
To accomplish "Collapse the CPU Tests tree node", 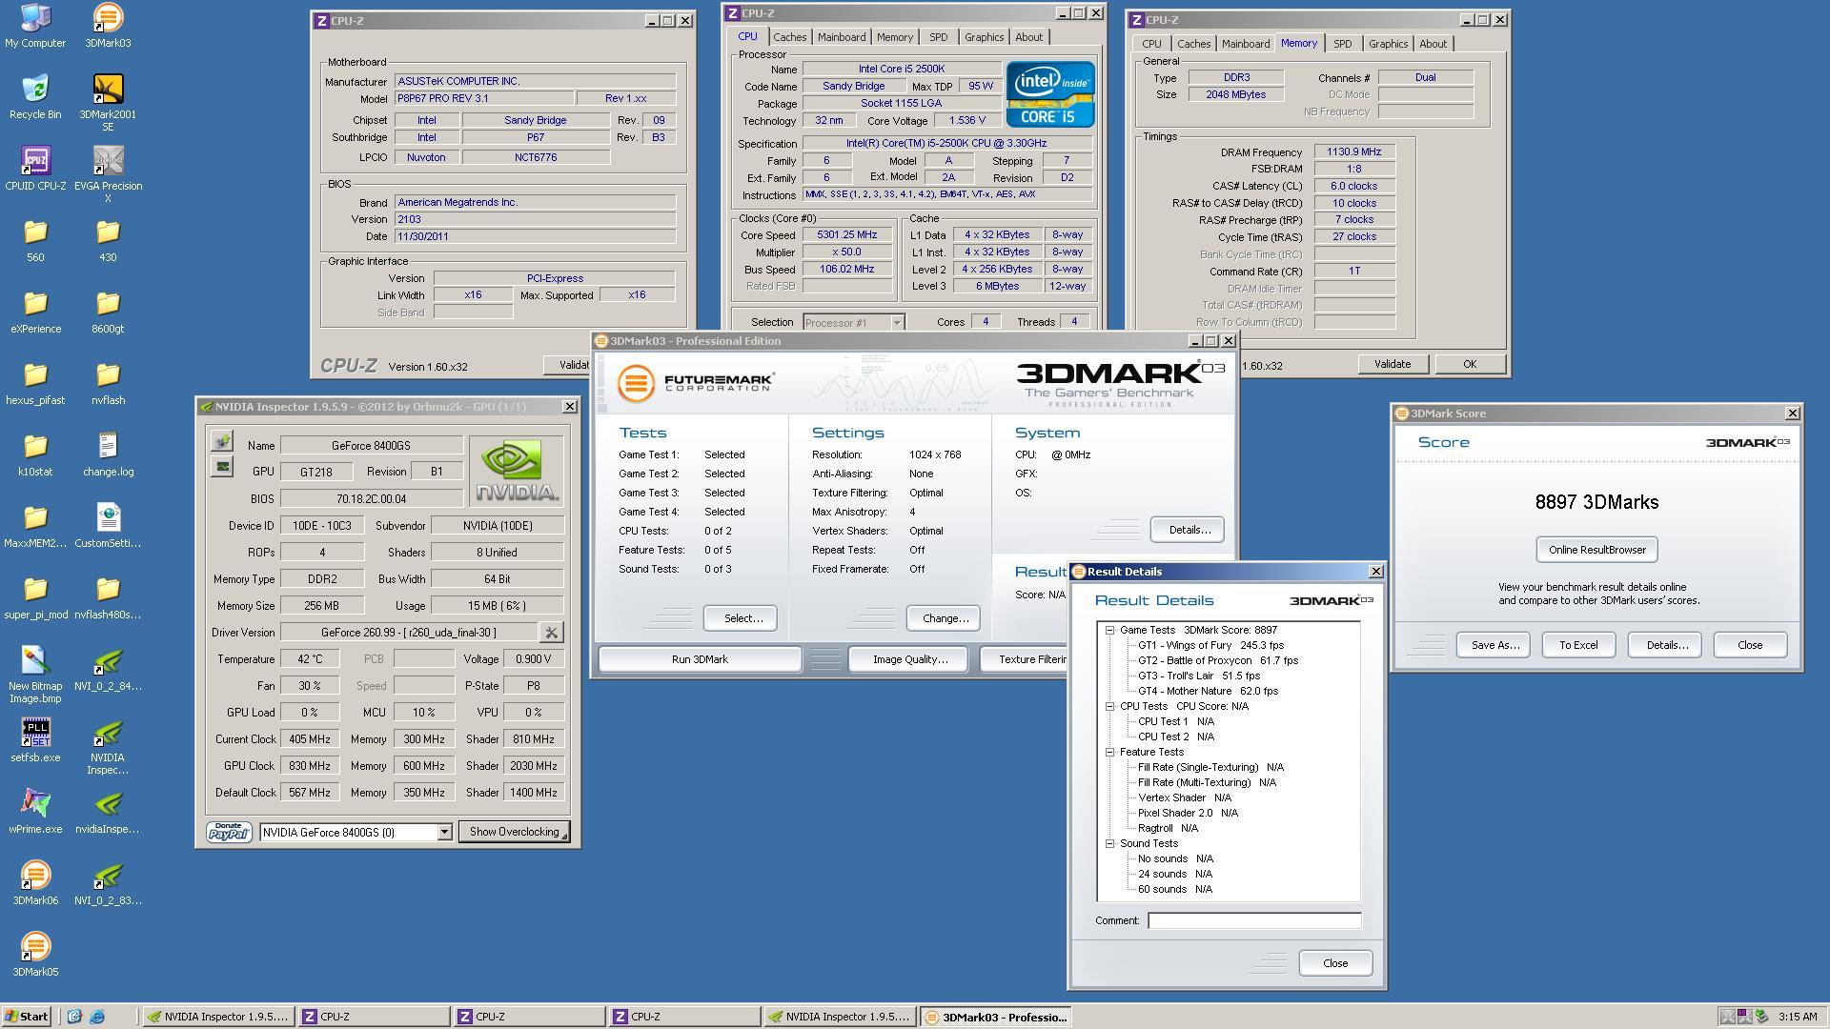I will [1110, 706].
